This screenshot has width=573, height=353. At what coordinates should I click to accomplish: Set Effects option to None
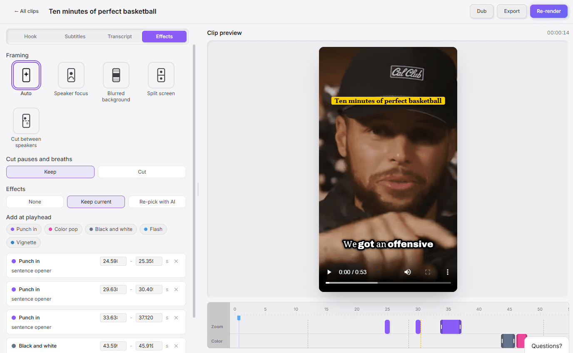click(x=35, y=202)
